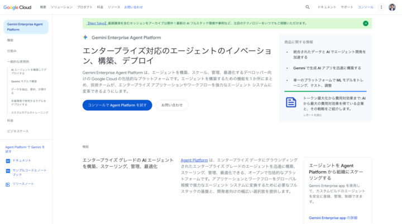This screenshot has height=224, width=402.
Task: Select 本番環境で使用するモデルをデプロイする in the sidebar
Action: tap(28, 103)
